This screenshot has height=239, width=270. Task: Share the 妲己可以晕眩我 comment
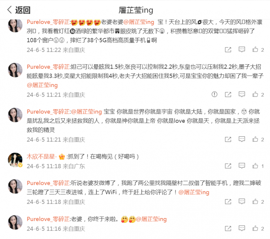(228, 94)
